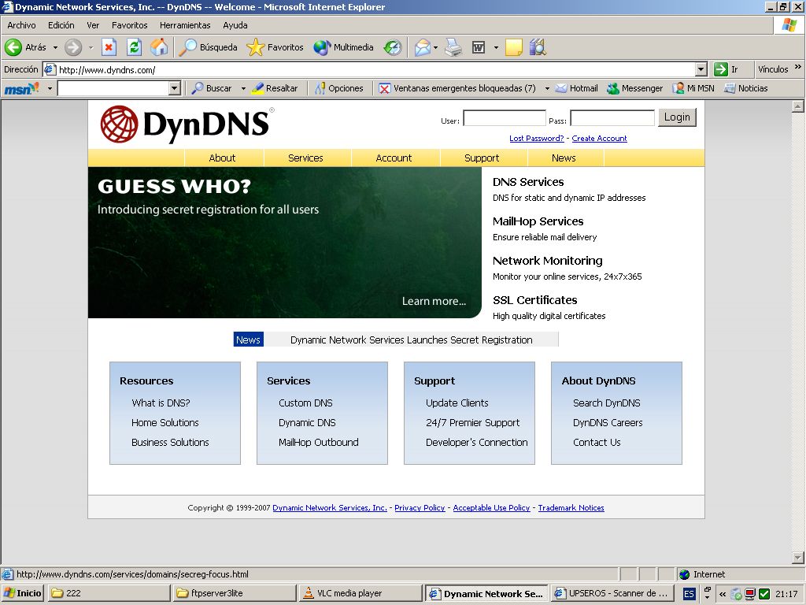Click the Inicio start button

pyautogui.click(x=22, y=593)
